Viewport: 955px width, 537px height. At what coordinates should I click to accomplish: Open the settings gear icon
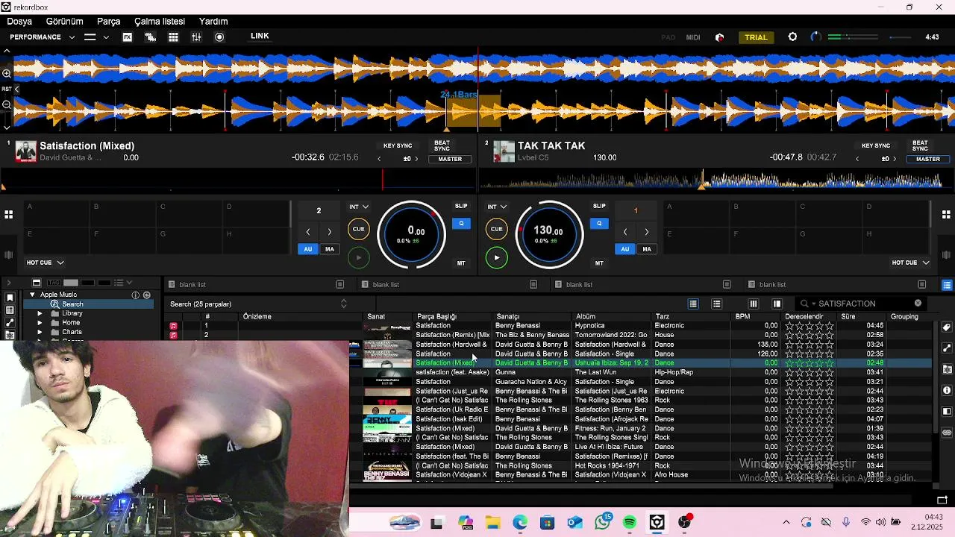(792, 37)
